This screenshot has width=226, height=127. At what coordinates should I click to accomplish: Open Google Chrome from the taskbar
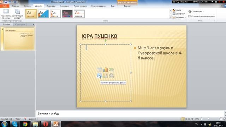(25, 124)
